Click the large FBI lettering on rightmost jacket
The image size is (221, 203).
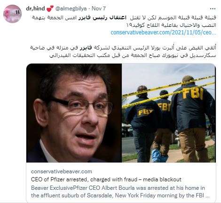[193, 92]
